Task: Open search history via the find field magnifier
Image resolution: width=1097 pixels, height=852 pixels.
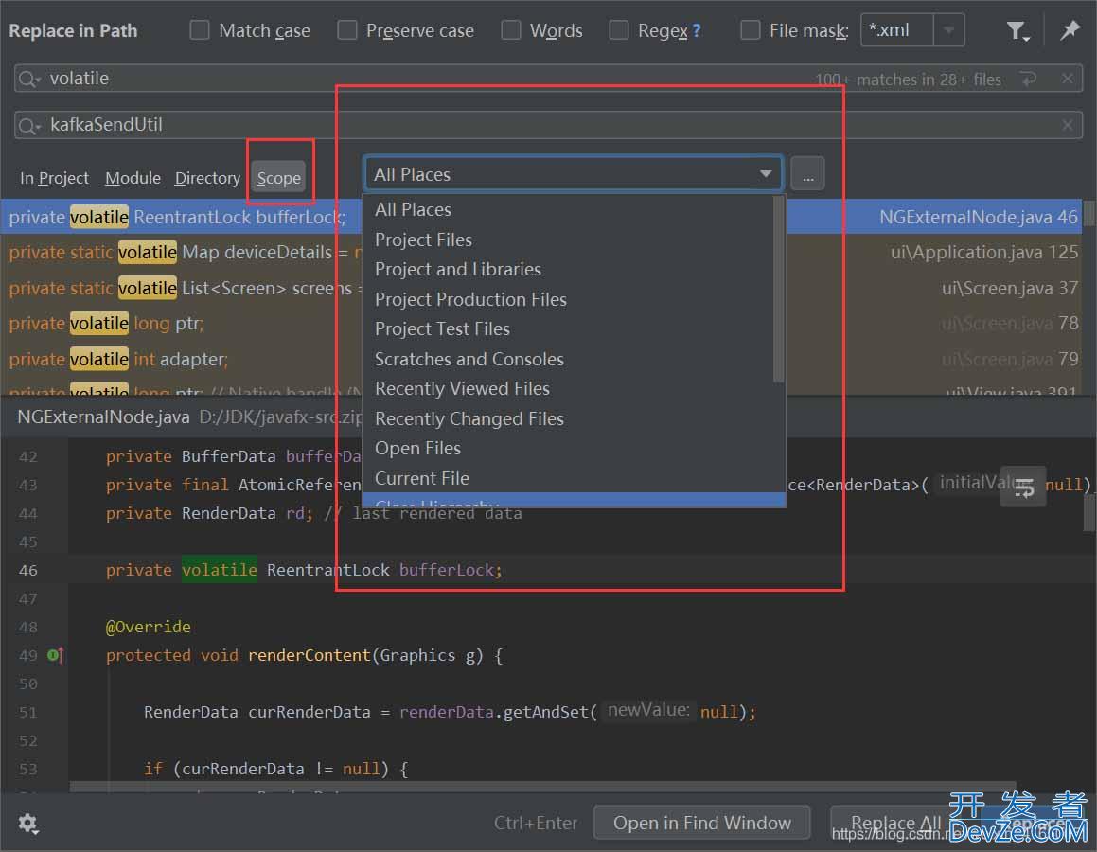Action: [x=29, y=79]
